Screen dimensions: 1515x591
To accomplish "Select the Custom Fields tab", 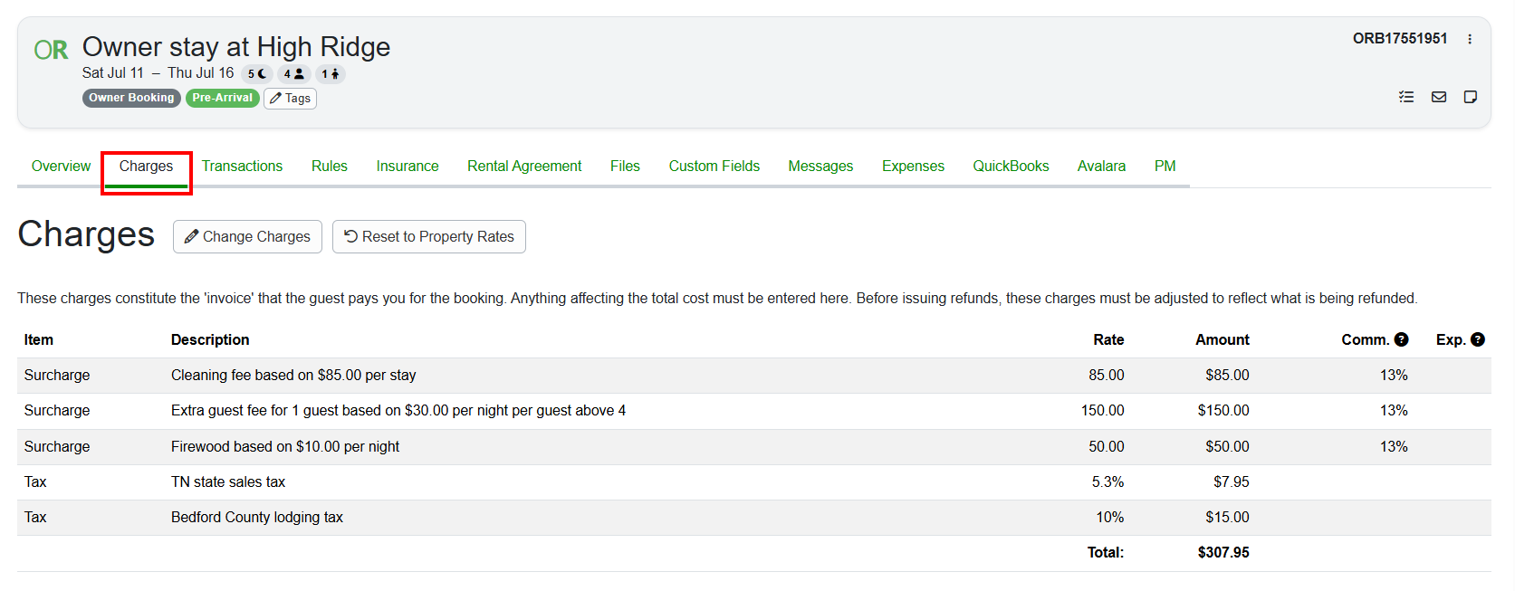I will click(x=714, y=167).
